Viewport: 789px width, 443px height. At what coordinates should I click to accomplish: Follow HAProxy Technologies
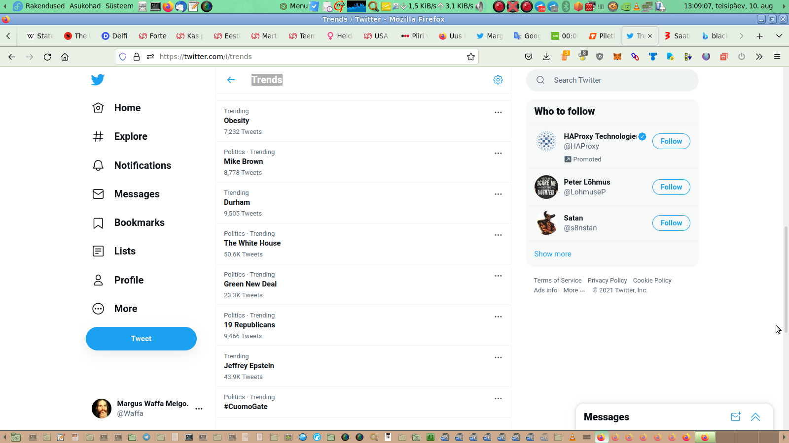[x=671, y=141]
